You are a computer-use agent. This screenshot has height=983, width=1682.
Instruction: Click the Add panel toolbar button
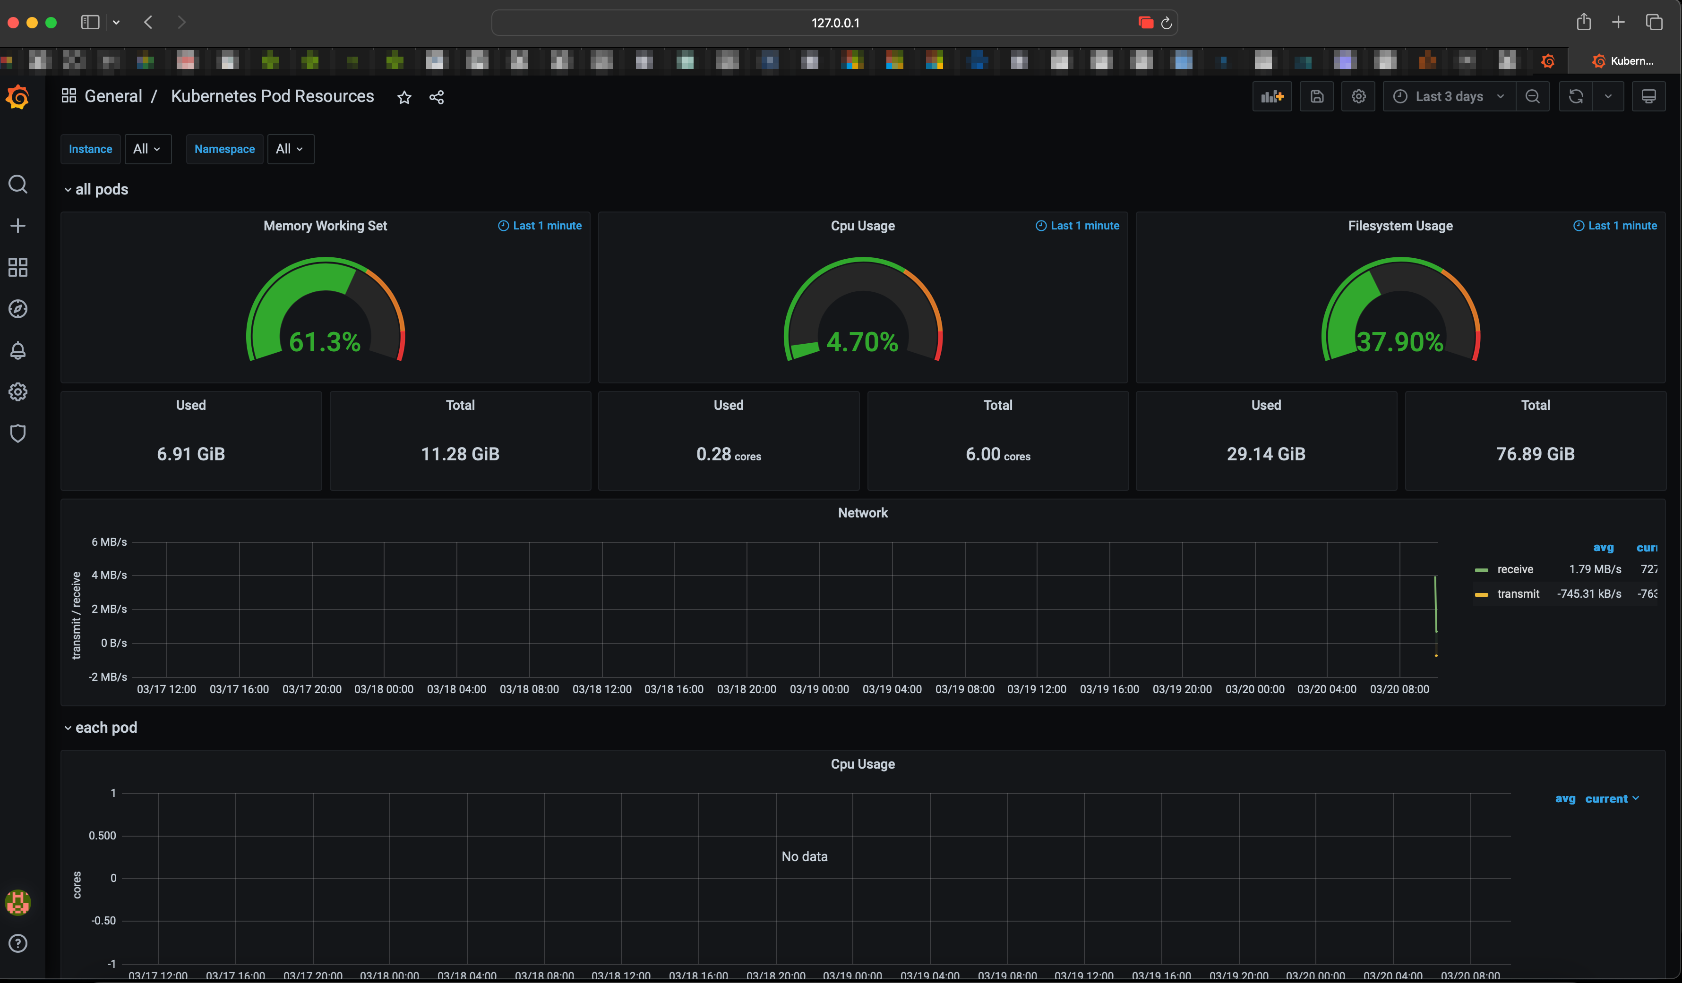(x=1271, y=97)
